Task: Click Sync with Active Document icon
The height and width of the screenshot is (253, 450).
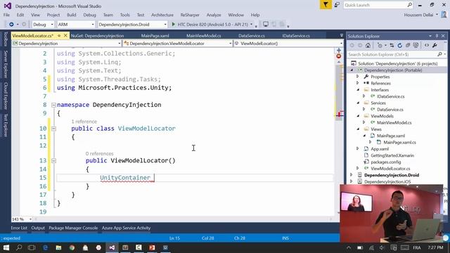Action: (x=392, y=45)
